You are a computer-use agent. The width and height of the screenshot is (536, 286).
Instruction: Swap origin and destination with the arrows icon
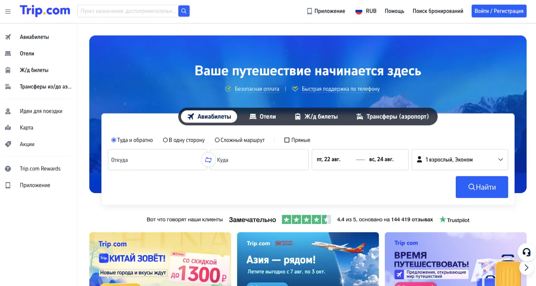click(208, 160)
